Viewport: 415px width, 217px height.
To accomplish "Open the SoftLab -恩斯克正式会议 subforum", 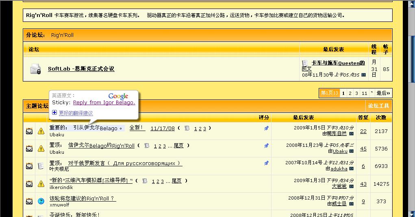I will tap(81, 69).
